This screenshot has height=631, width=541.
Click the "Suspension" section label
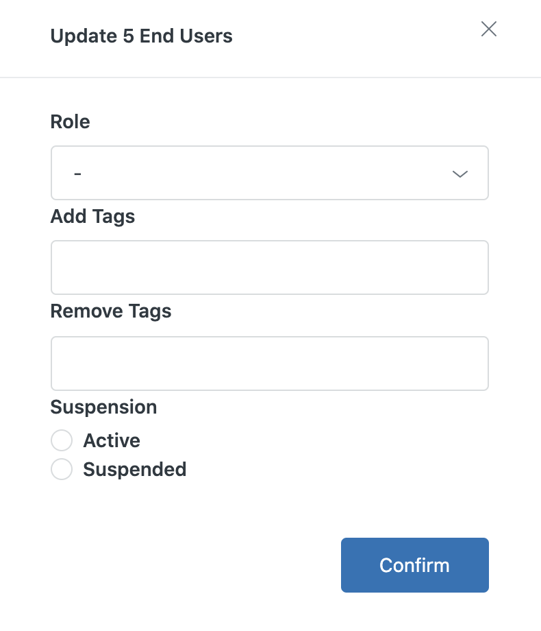click(x=103, y=407)
